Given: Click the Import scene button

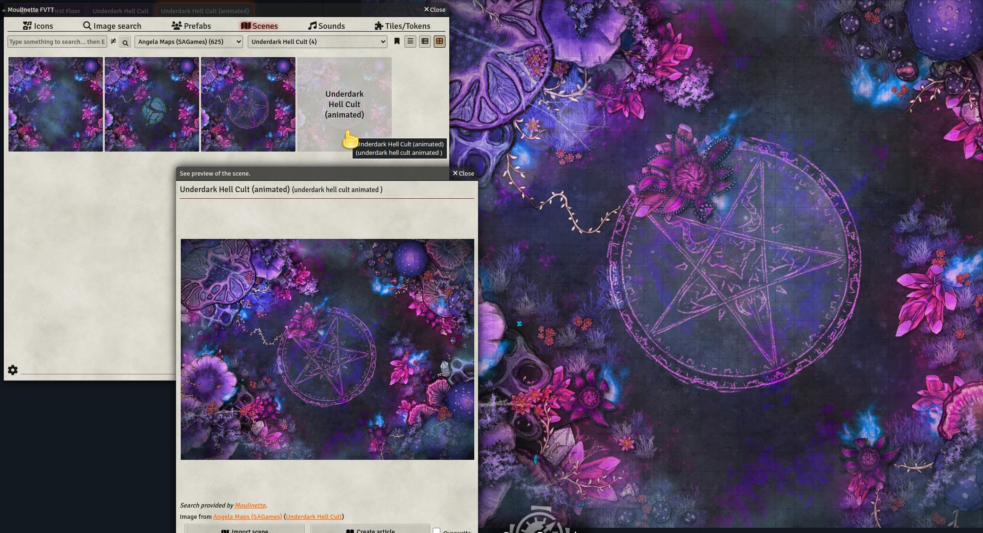Looking at the screenshot, I should pyautogui.click(x=244, y=530).
